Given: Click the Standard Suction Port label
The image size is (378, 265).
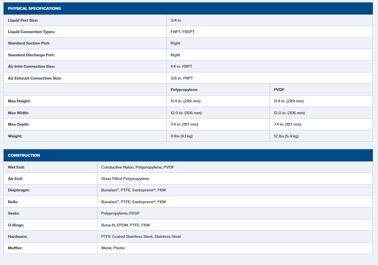Looking at the screenshot, I should click(x=29, y=43).
